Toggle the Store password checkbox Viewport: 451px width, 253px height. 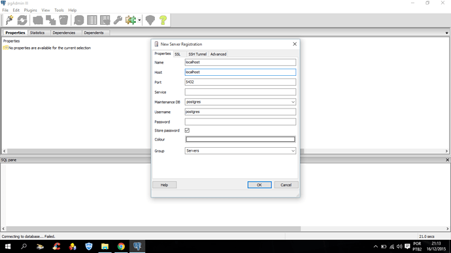(187, 130)
